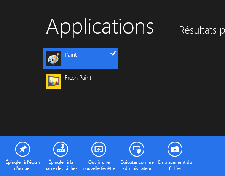Click the open new window icon
This screenshot has height=176, width=225.
[x=99, y=149]
